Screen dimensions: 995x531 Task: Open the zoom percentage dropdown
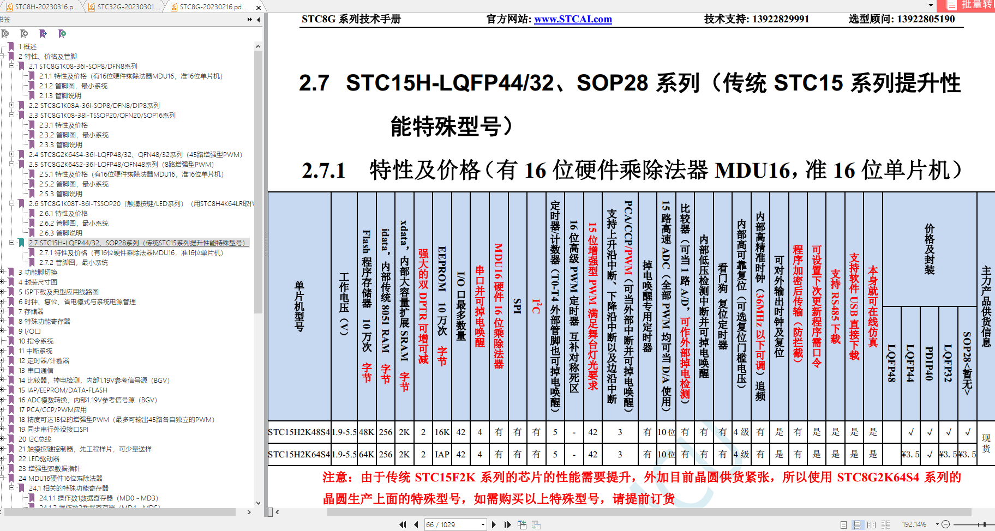(937, 524)
